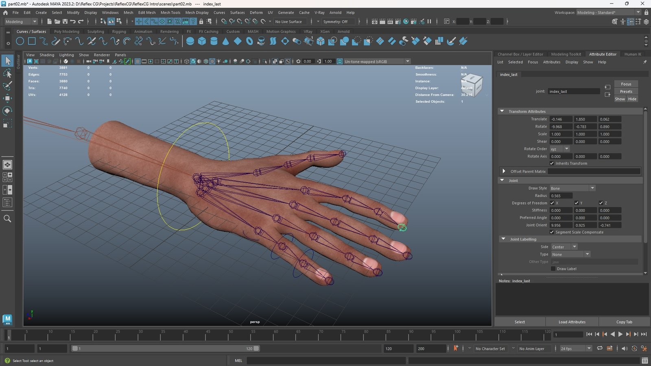
Task: Activate the Lasso select tool
Action: pyautogui.click(x=7, y=73)
